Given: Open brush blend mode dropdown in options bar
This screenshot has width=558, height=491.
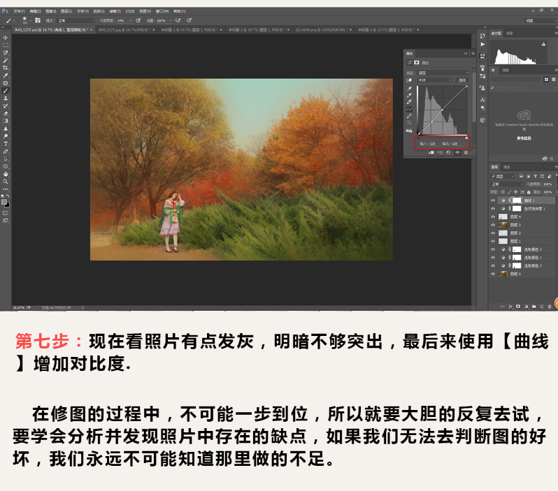Looking at the screenshot, I should click(76, 21).
